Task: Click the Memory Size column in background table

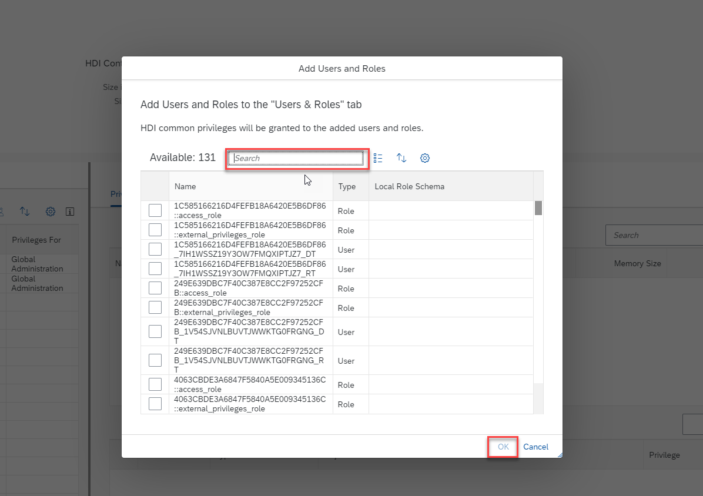Action: pos(638,263)
